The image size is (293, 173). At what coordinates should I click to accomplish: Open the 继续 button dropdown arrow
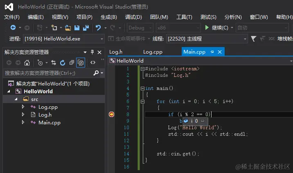(x=232, y=28)
